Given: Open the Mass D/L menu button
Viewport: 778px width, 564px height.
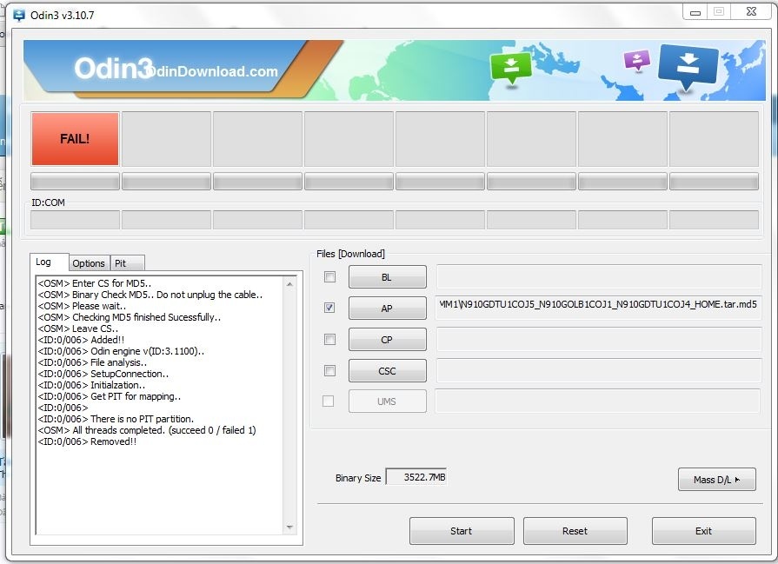Looking at the screenshot, I should click(717, 479).
